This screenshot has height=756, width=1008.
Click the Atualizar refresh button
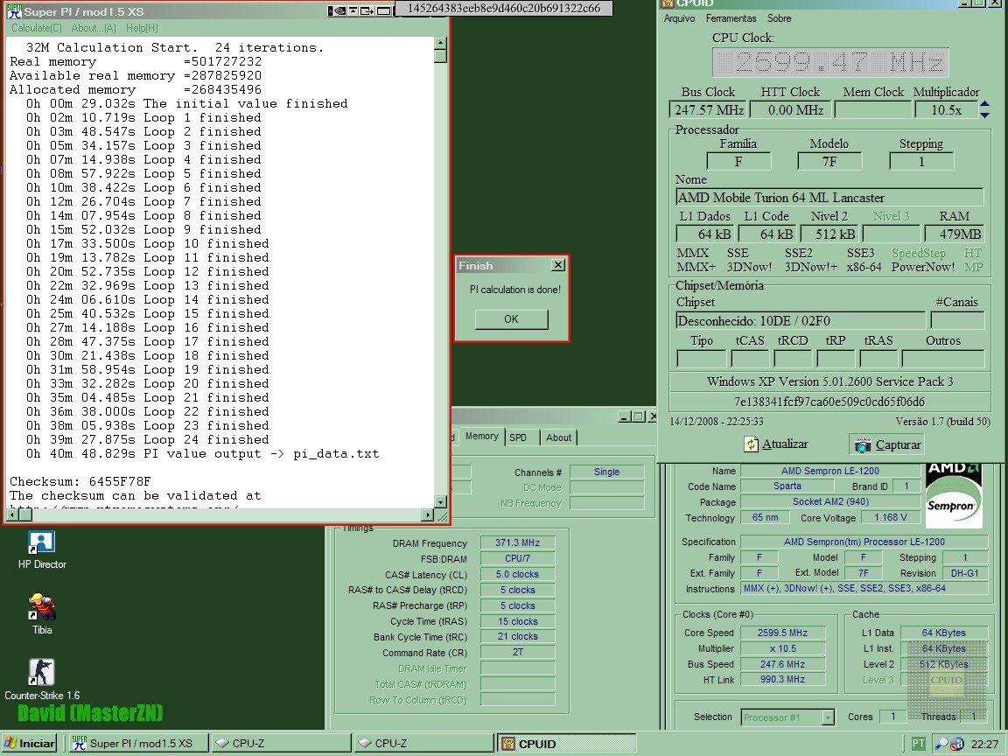[776, 444]
